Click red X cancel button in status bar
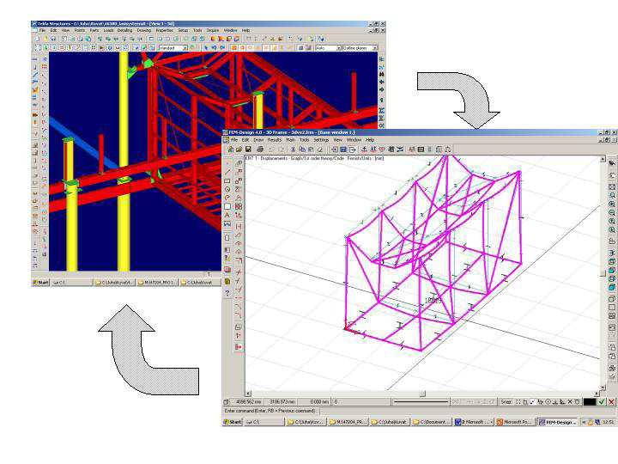This screenshot has height=464, width=618. coord(611,401)
